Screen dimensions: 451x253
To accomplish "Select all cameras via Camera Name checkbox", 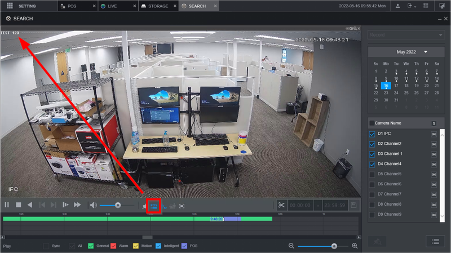I will click(372, 123).
